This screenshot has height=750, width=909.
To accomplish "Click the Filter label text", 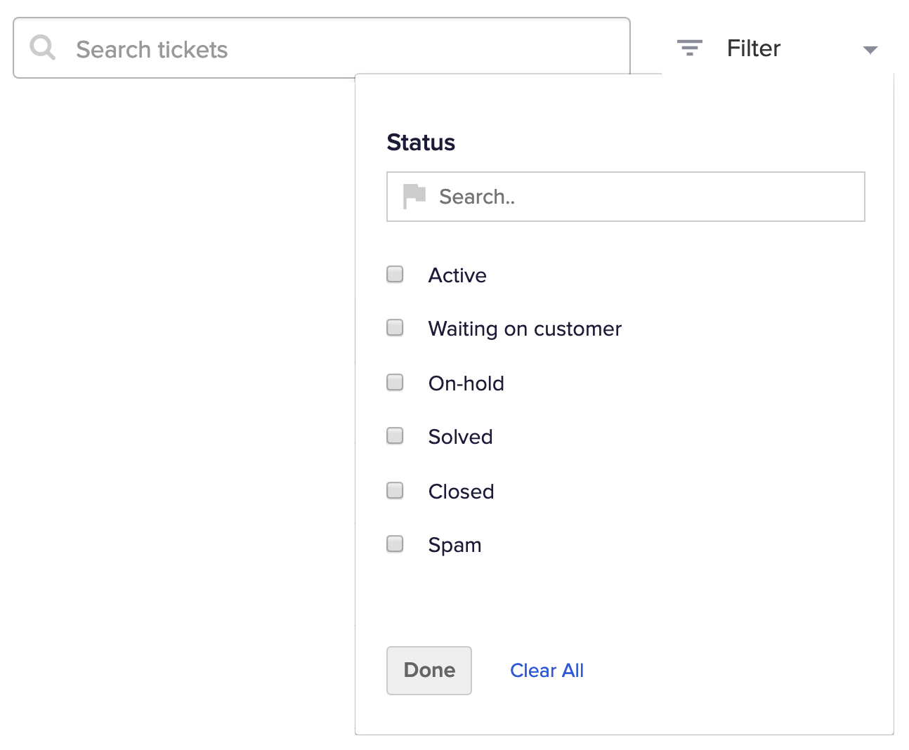I will 753,48.
